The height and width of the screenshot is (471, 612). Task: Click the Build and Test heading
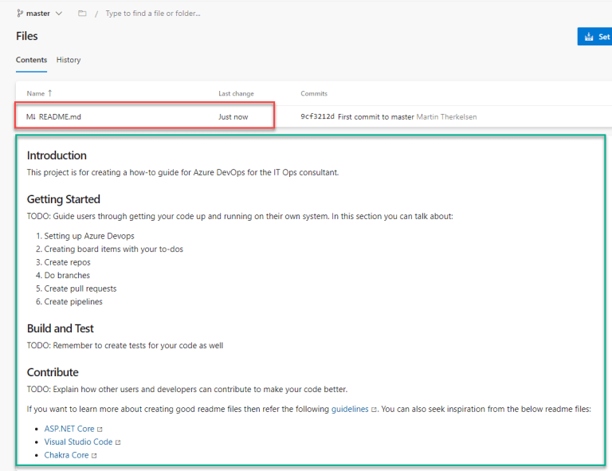pyautogui.click(x=60, y=328)
